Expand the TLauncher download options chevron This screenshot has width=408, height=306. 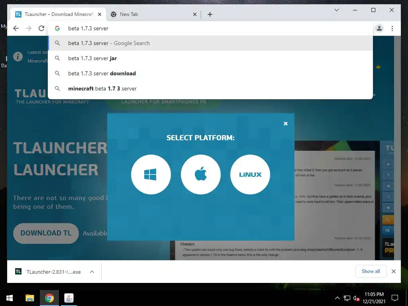pos(92,272)
